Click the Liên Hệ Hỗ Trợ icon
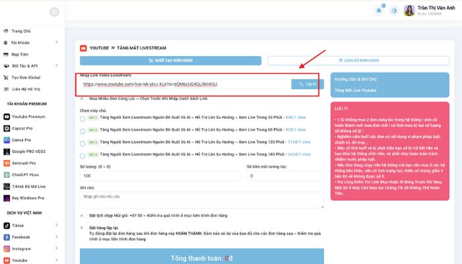This screenshot has height=264, width=462. [6, 89]
